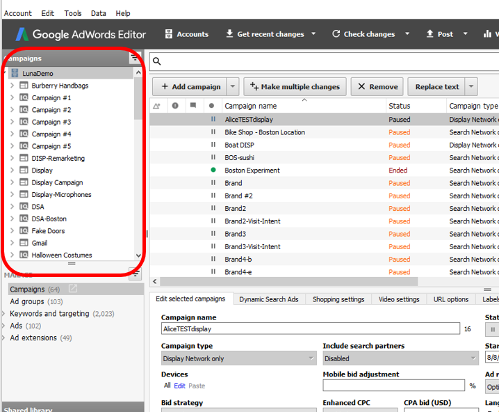Expand DISP-Remarketing tree node
Viewport: 499px width, 412px height.
tap(12, 158)
